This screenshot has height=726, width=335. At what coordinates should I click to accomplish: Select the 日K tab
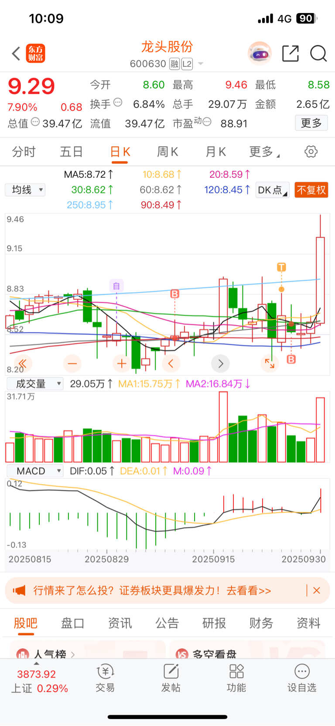coord(120,152)
